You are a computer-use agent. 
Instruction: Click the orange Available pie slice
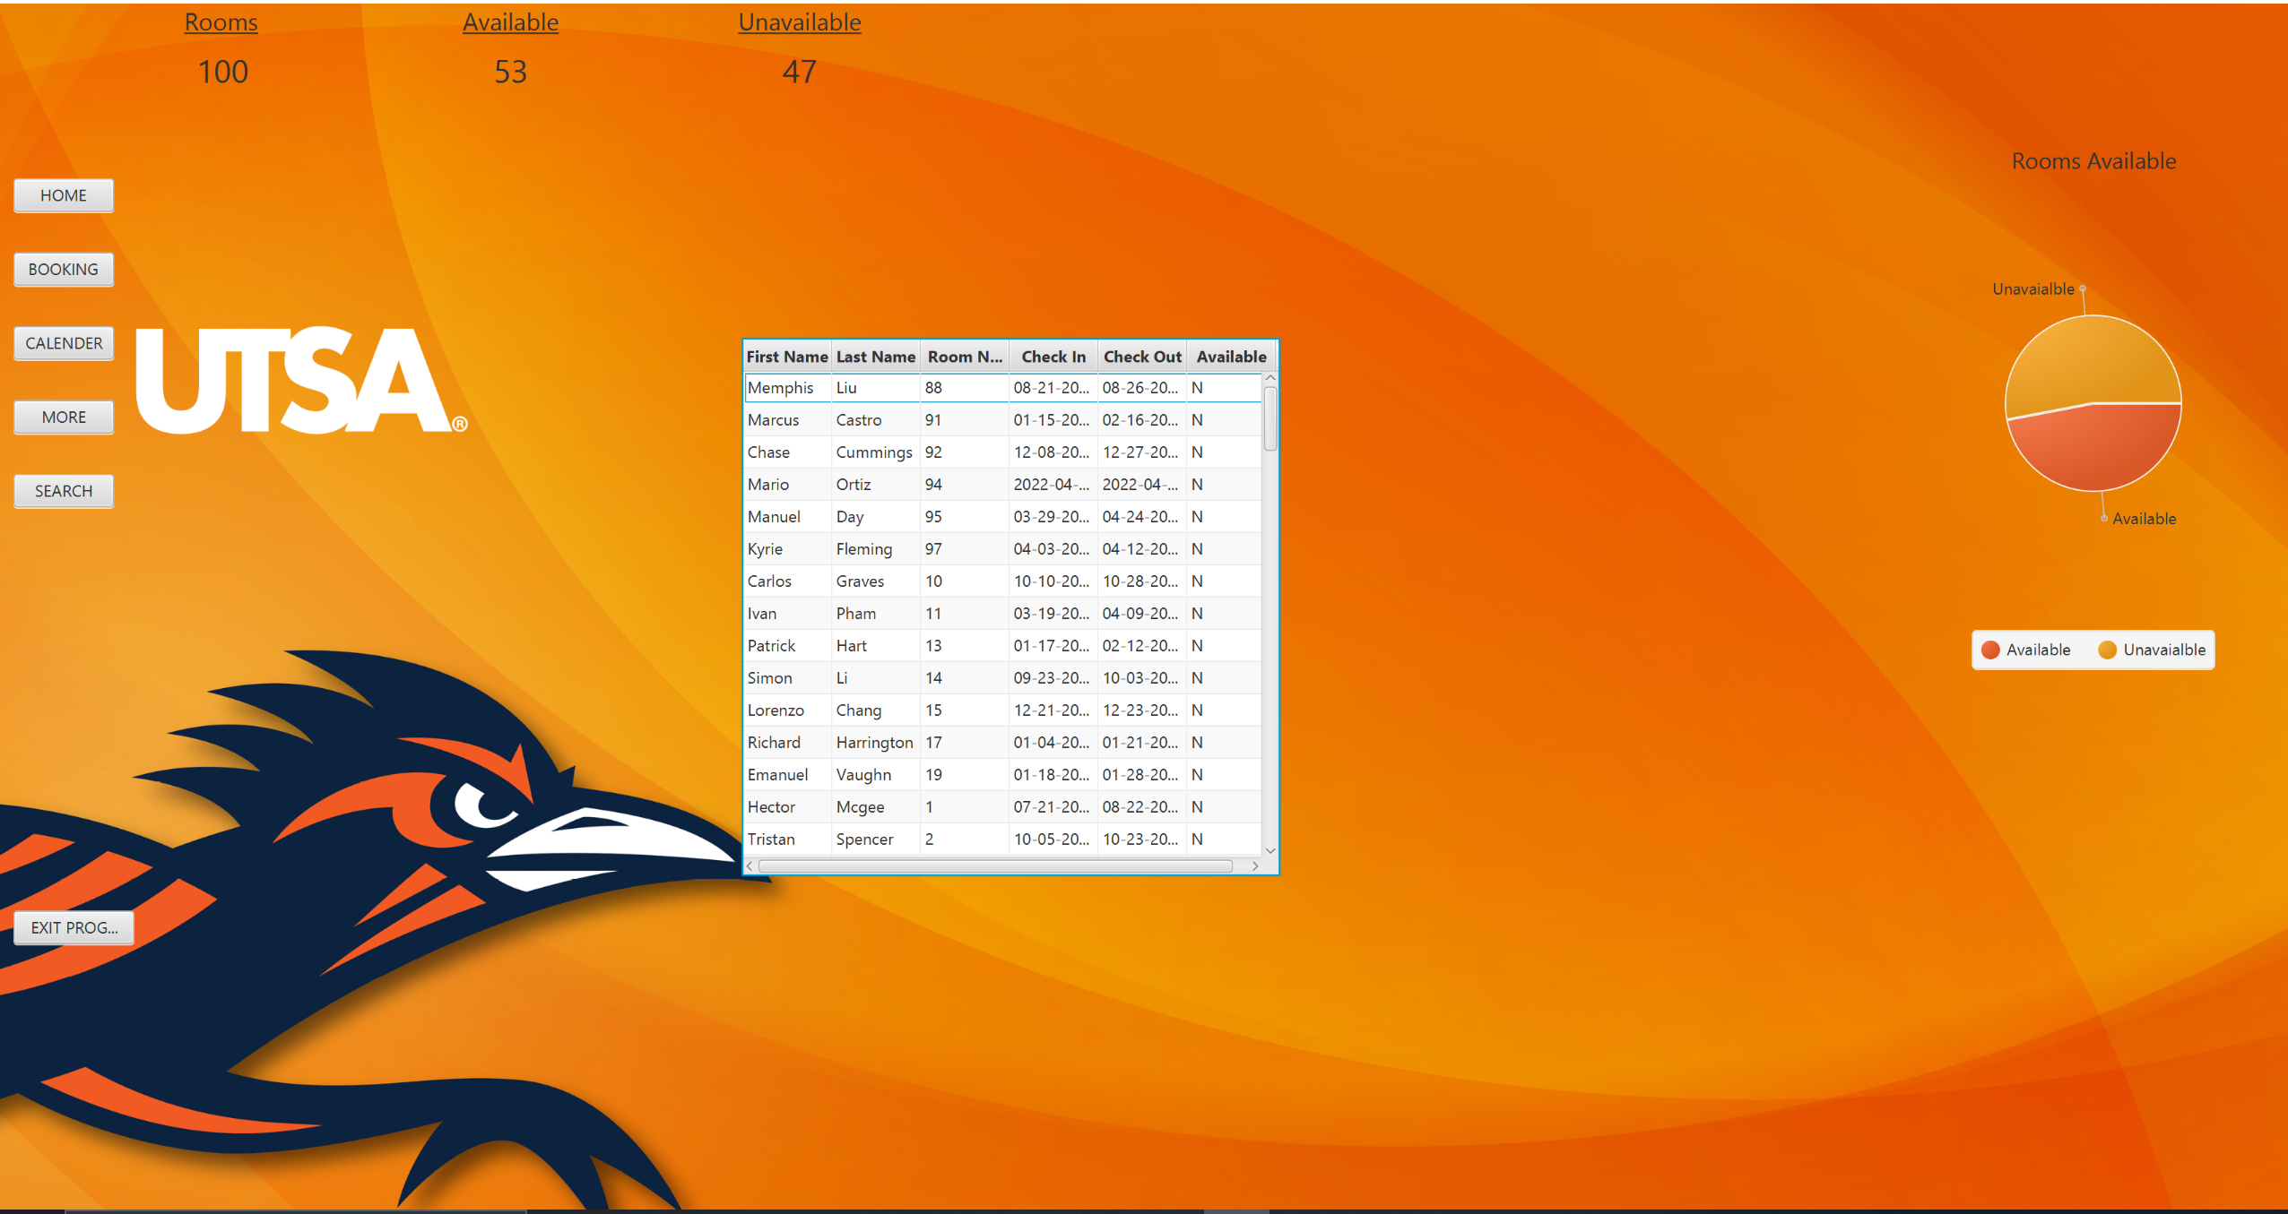pyautogui.click(x=2093, y=448)
